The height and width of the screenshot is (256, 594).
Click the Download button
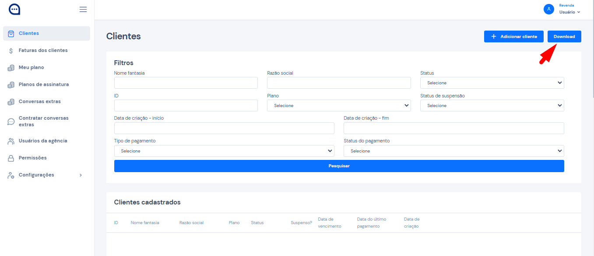[564, 37]
